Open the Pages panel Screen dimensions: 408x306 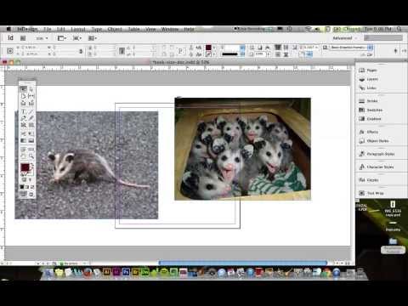pyautogui.click(x=368, y=71)
